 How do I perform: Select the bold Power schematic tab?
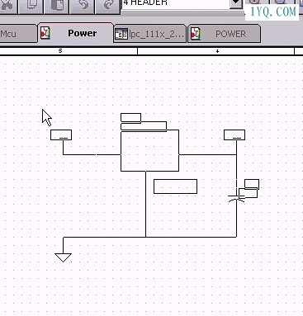click(x=83, y=33)
